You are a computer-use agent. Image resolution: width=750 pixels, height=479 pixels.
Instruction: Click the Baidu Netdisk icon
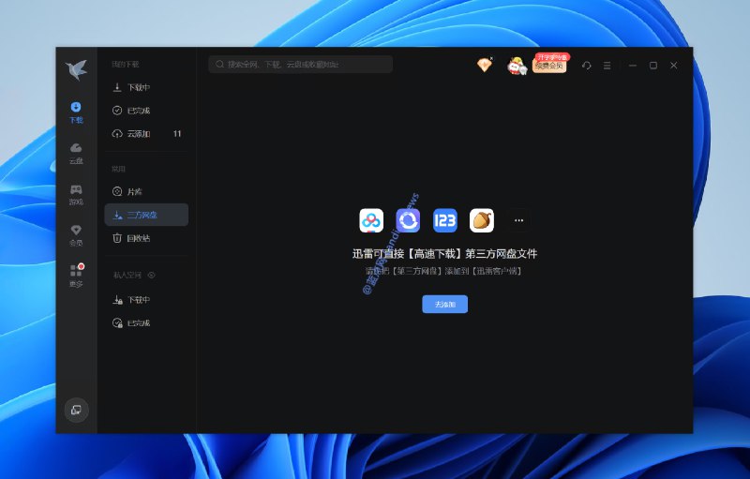pos(371,220)
